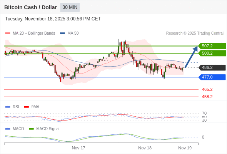
Task: Click the MACD Signal green legend swatch
Action: click(x=31, y=129)
